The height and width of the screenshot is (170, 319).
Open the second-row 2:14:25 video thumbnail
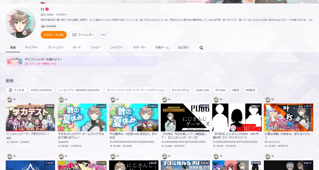(x=30, y=165)
